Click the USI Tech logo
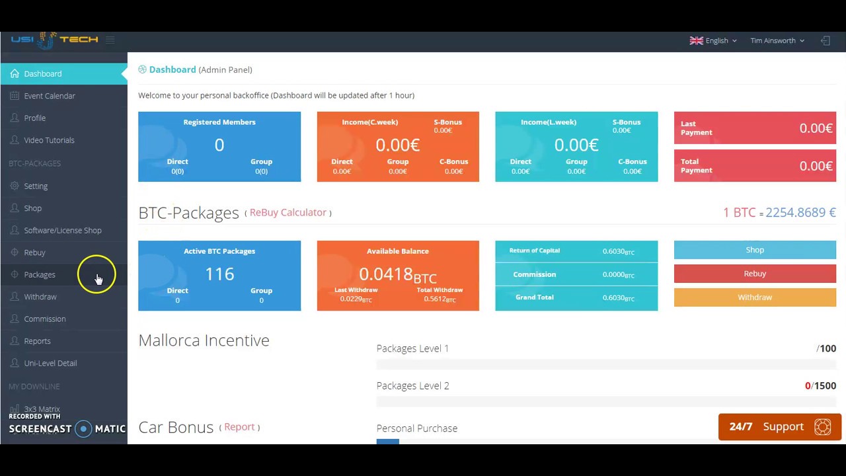Screen dimensions: 846x476 [x=54, y=40]
